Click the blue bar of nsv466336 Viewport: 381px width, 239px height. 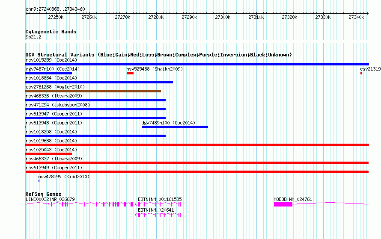point(95,100)
